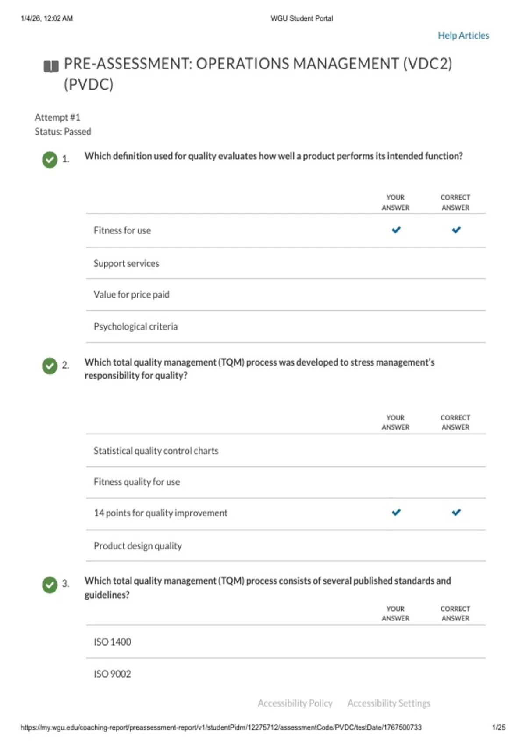The image size is (526, 746).
Task: Click the green check icon for question 2
Action: point(50,366)
